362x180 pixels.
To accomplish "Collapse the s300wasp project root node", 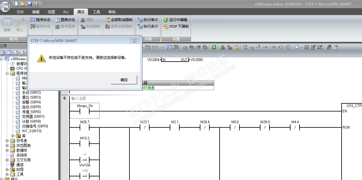I will (2, 59).
